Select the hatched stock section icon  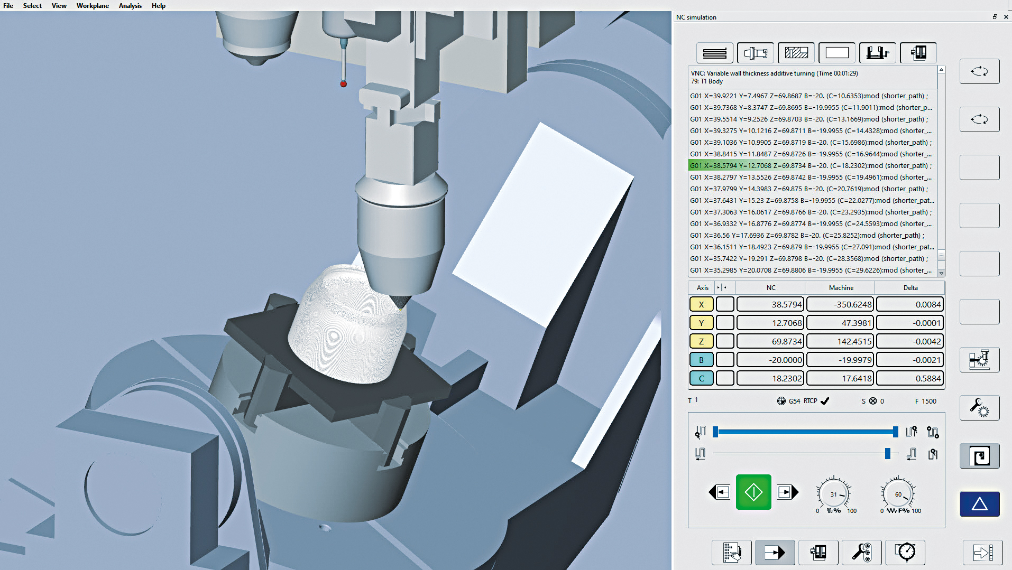796,53
